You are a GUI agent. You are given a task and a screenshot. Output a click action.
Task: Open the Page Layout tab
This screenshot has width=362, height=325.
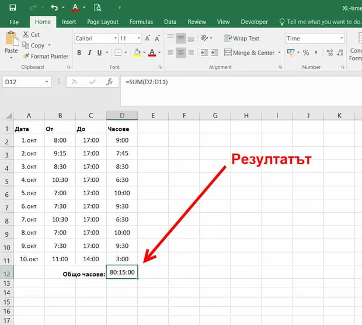click(x=103, y=22)
